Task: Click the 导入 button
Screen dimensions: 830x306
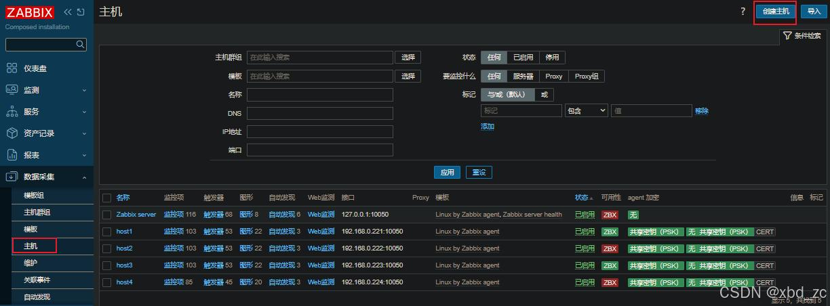Action: point(814,12)
